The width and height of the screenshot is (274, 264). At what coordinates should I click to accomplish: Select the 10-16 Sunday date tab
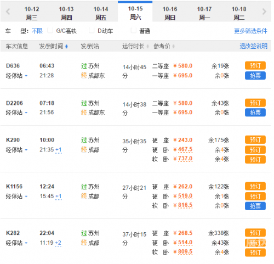pos(170,13)
